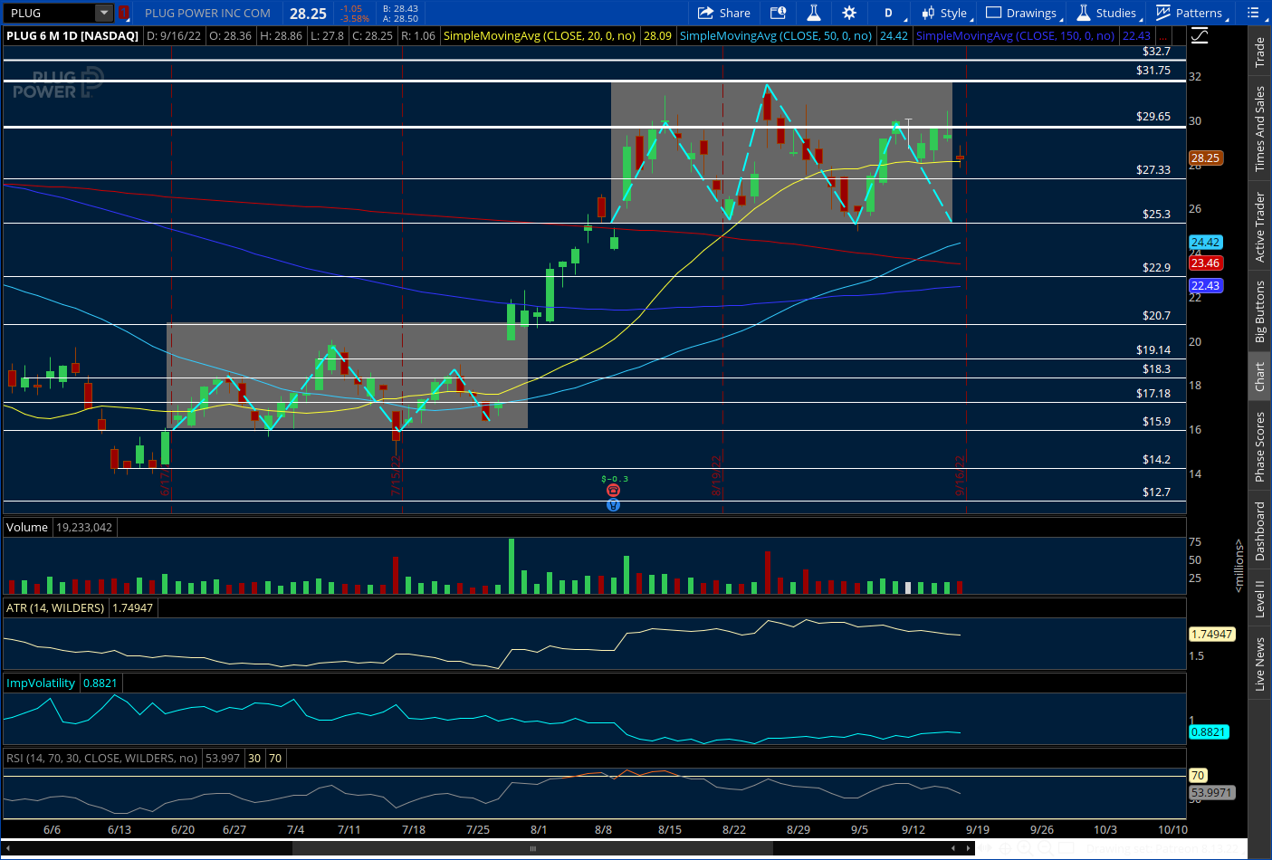This screenshot has height=860, width=1272.
Task: Click the ImpVolatility study label
Action: [x=41, y=683]
